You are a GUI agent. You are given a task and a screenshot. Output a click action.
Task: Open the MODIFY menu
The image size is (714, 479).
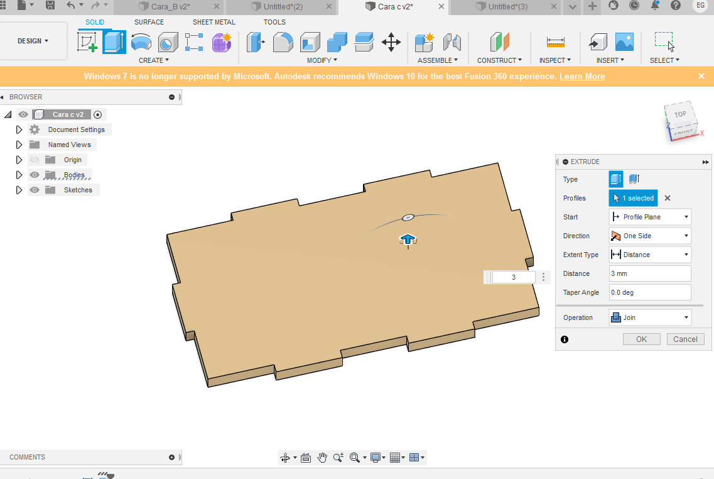coord(322,60)
